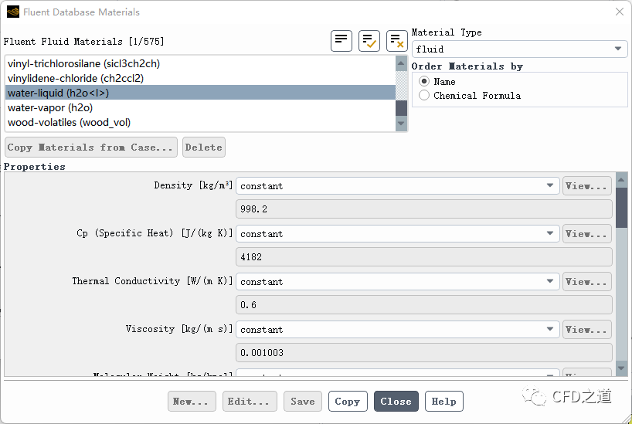Click the View button for Thermal Conductivity

(x=587, y=282)
